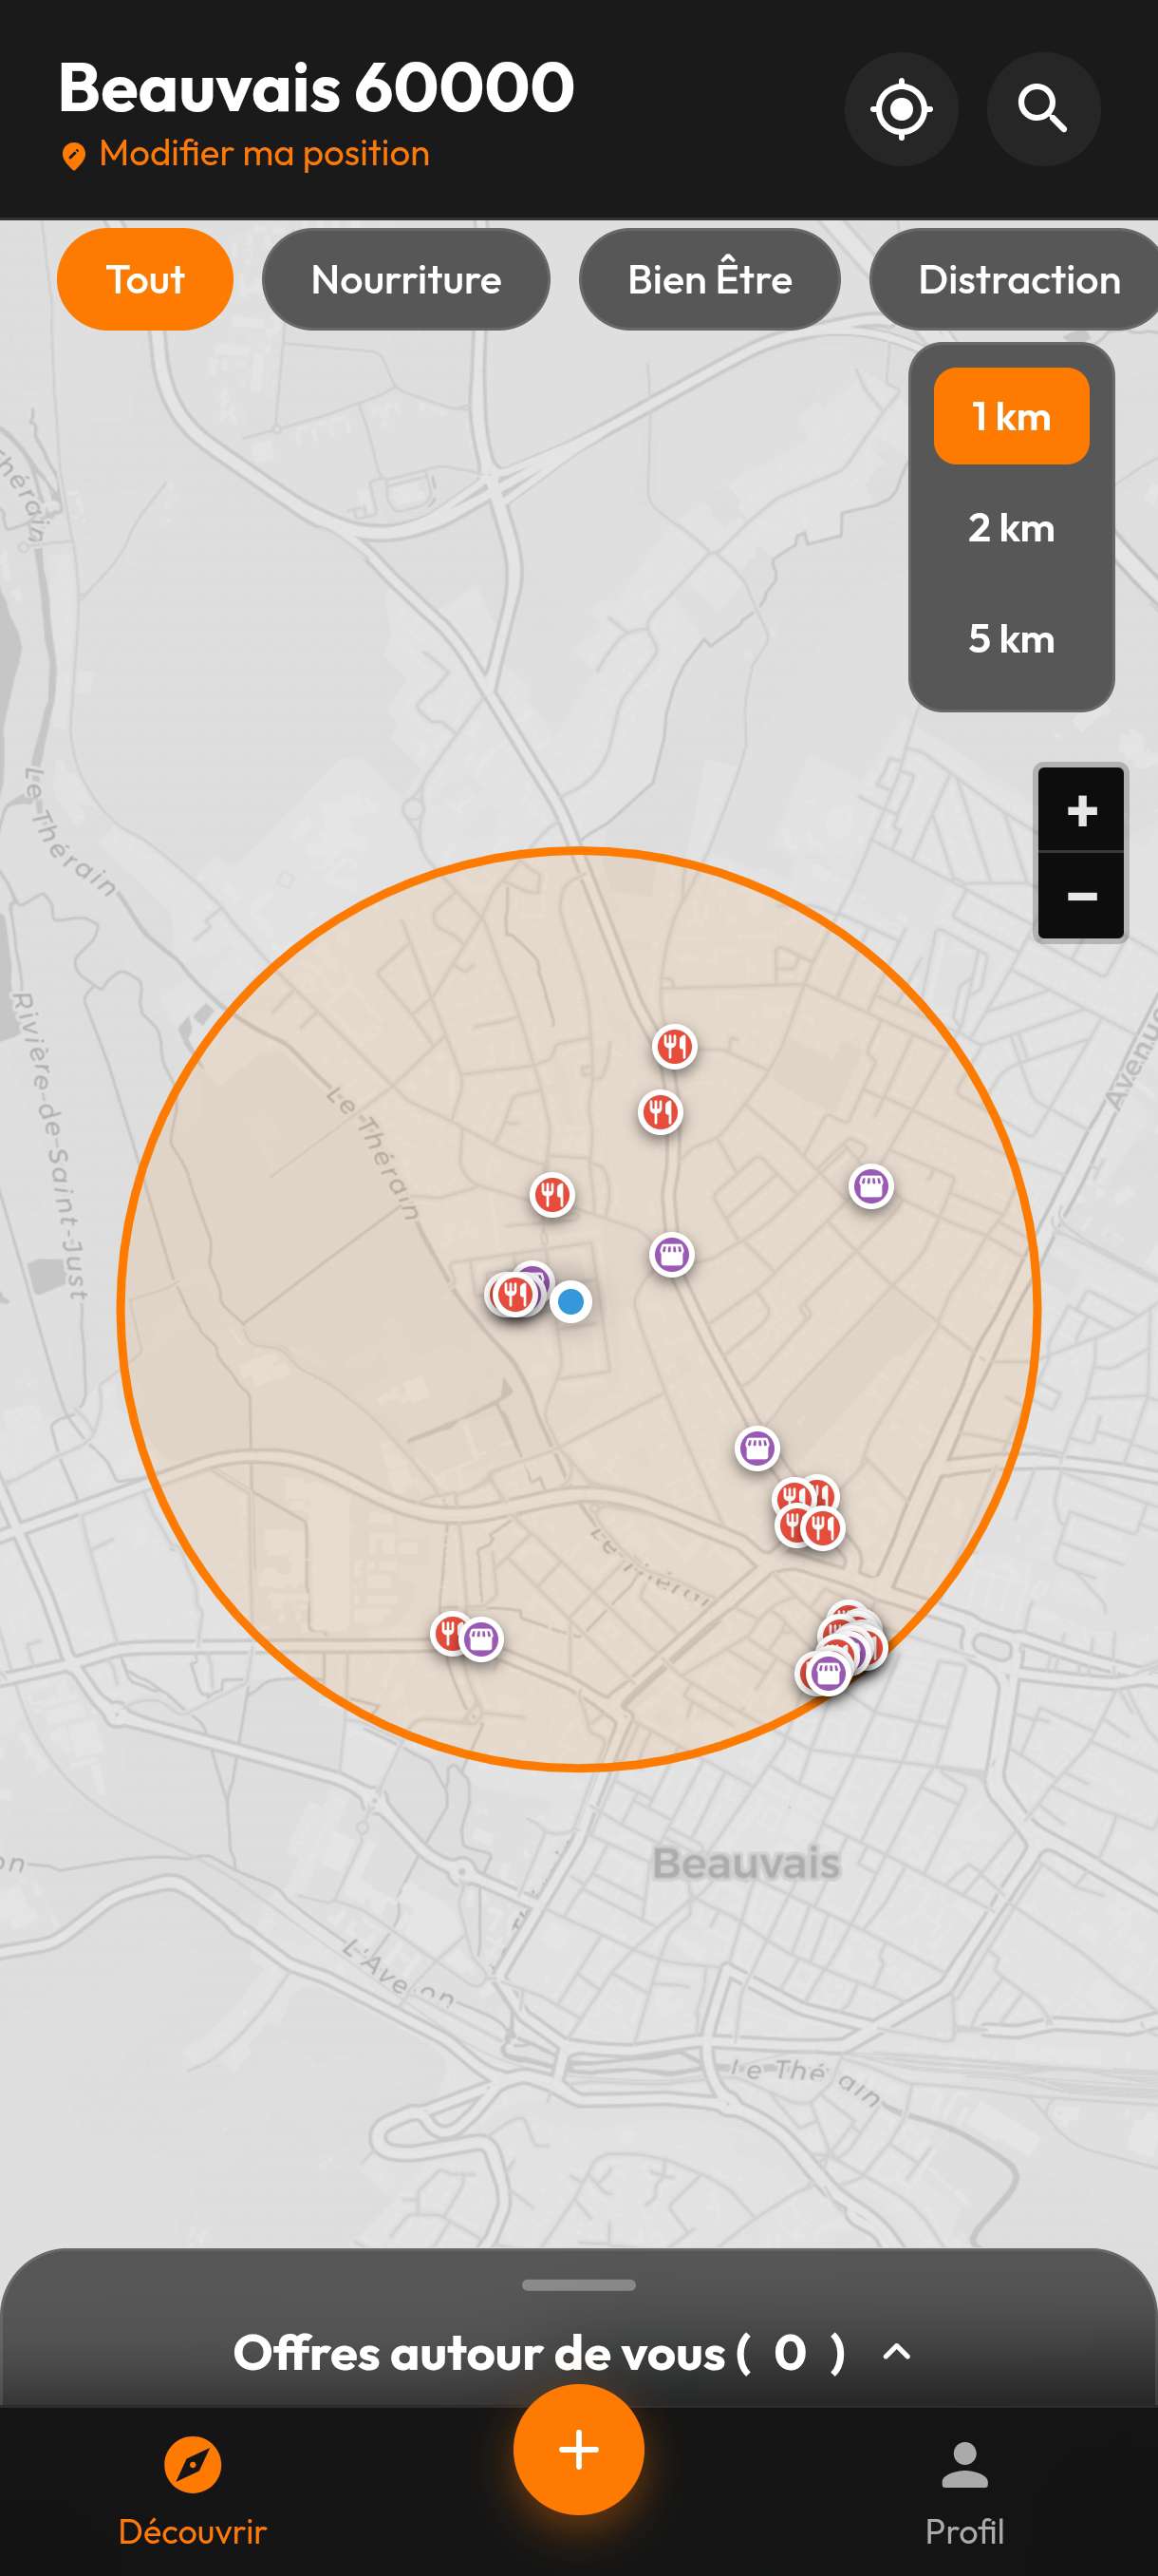
Task: Select the 1 km radius option
Action: pyautogui.click(x=1010, y=416)
